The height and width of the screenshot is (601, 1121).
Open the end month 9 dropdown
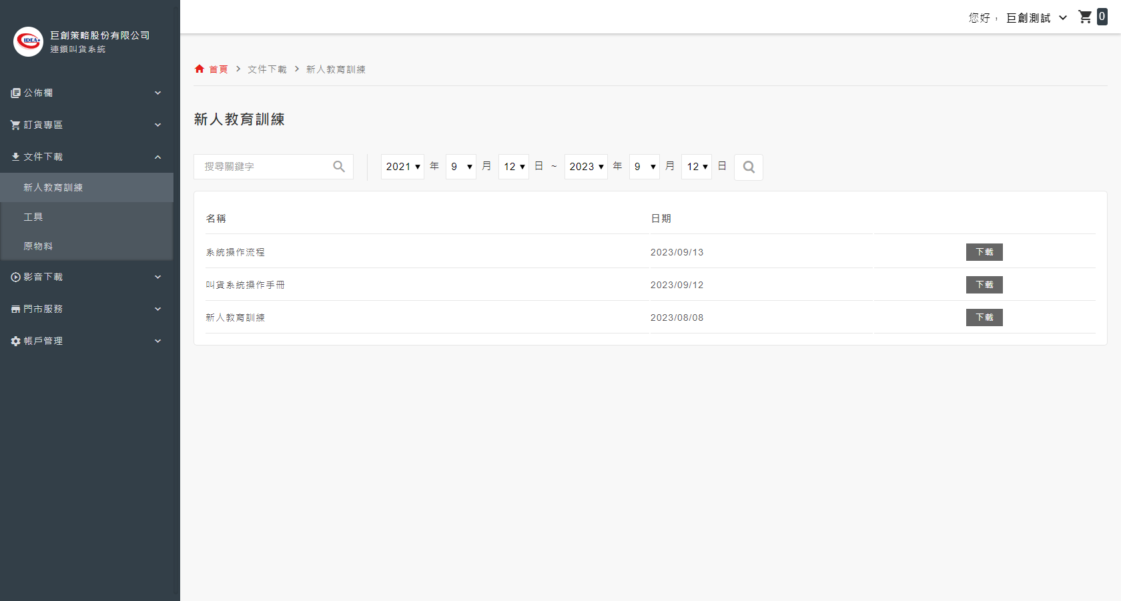[645, 167]
